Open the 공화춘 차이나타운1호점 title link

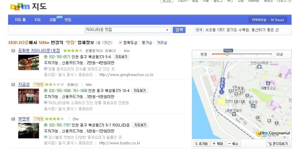coord(39,51)
